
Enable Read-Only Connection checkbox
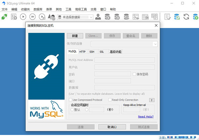(x=110, y=100)
